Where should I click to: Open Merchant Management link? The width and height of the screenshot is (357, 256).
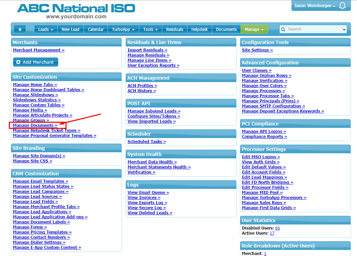[39, 50]
